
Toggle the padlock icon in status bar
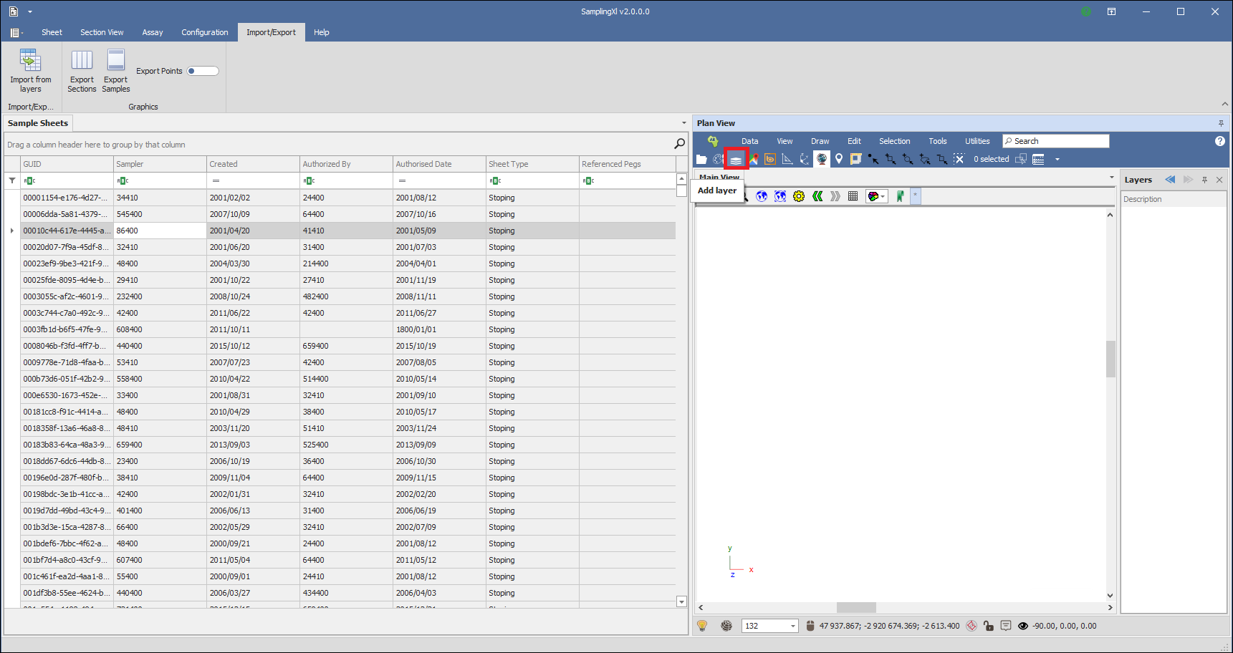pyautogui.click(x=989, y=626)
